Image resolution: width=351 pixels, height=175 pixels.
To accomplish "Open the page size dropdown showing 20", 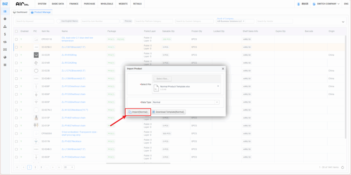I will pos(69,167).
